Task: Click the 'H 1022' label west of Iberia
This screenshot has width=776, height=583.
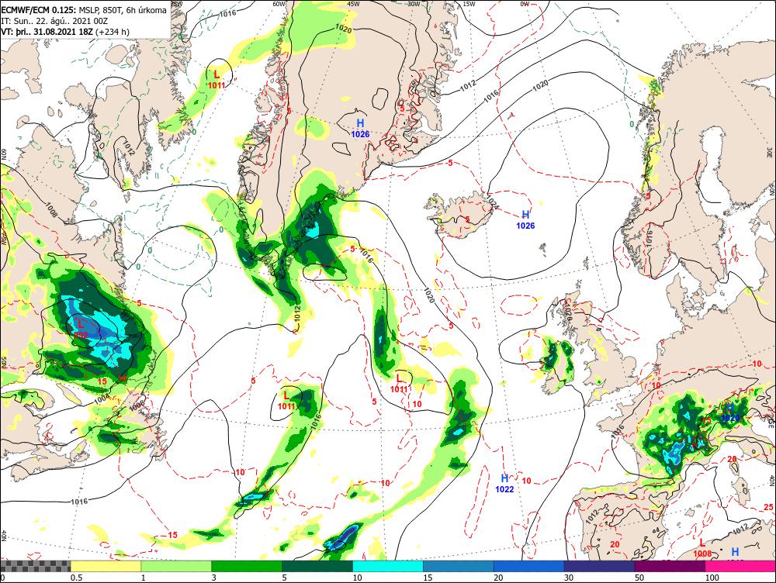Action: [504, 484]
